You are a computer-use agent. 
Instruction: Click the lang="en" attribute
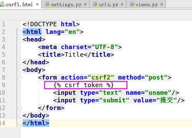(63, 32)
